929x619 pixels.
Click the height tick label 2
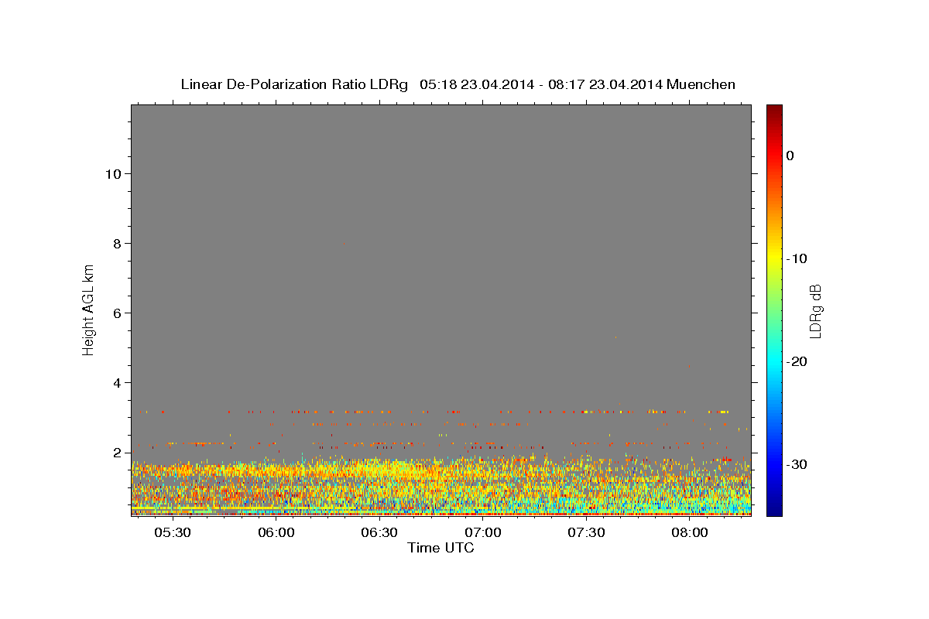[118, 452]
